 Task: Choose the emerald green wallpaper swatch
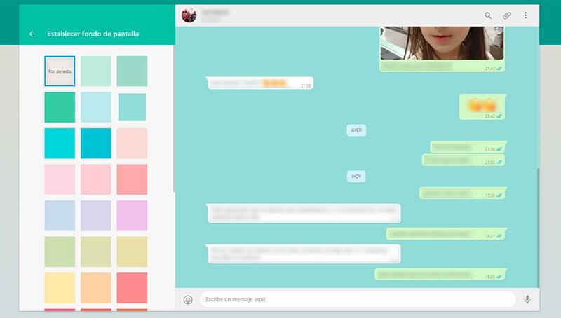coord(60,107)
